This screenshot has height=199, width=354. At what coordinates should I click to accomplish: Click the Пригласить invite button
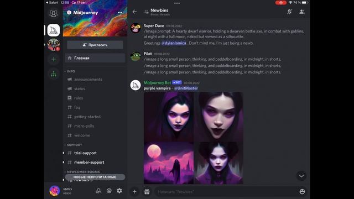tap(95, 45)
